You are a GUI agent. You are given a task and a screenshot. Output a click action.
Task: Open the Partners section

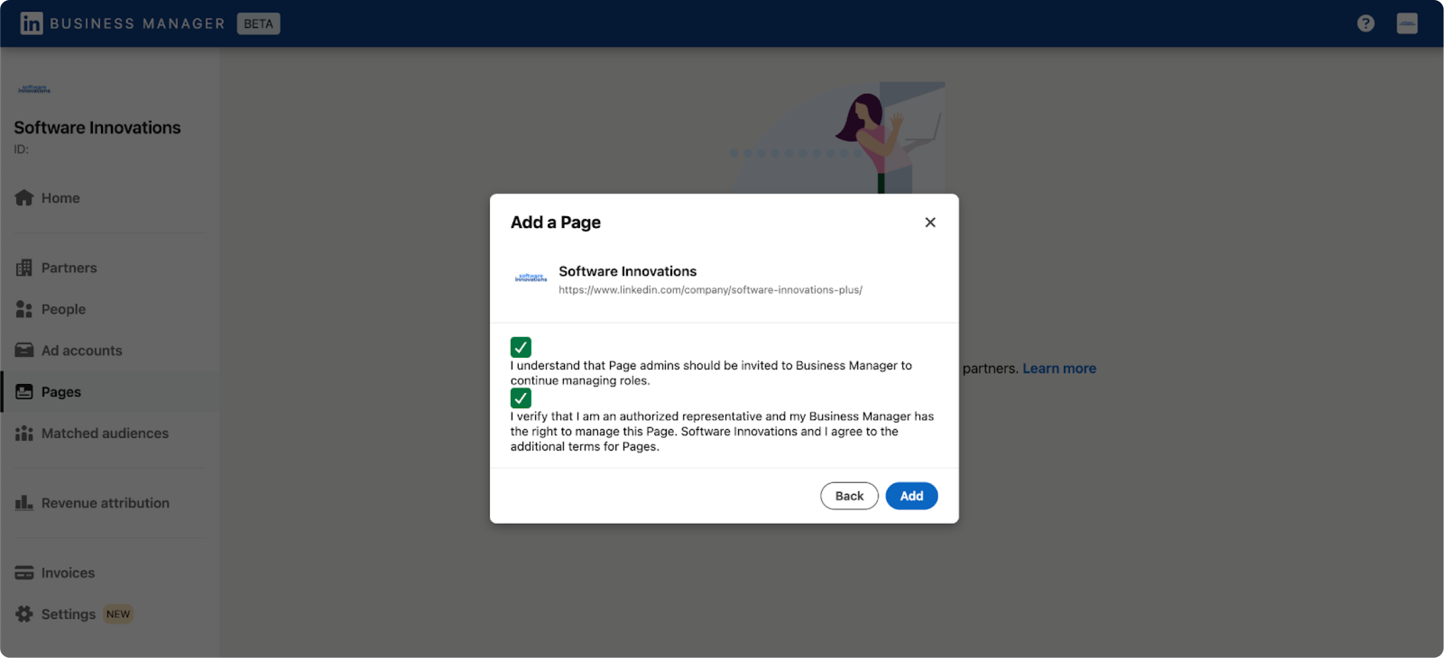[x=68, y=267]
